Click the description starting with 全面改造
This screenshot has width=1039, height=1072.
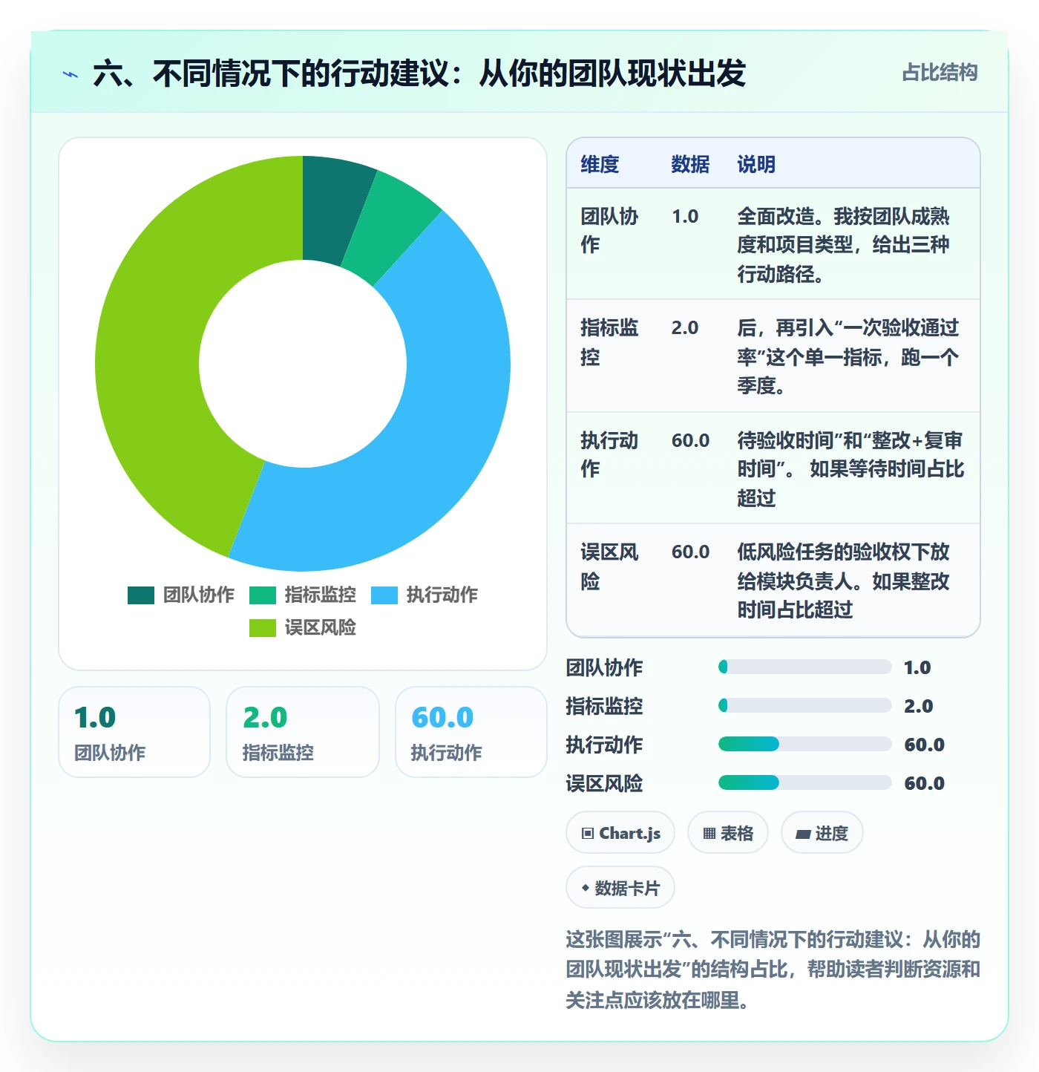coord(844,245)
